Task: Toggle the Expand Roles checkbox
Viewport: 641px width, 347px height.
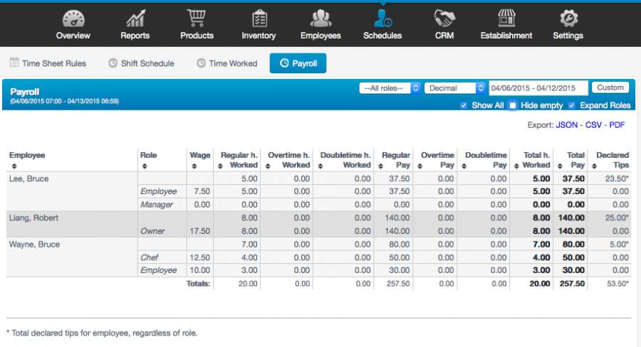Action: (x=571, y=105)
